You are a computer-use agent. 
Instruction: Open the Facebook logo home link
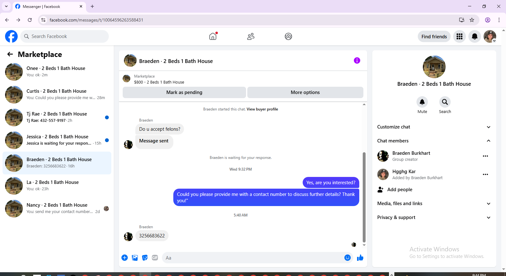[11, 36]
